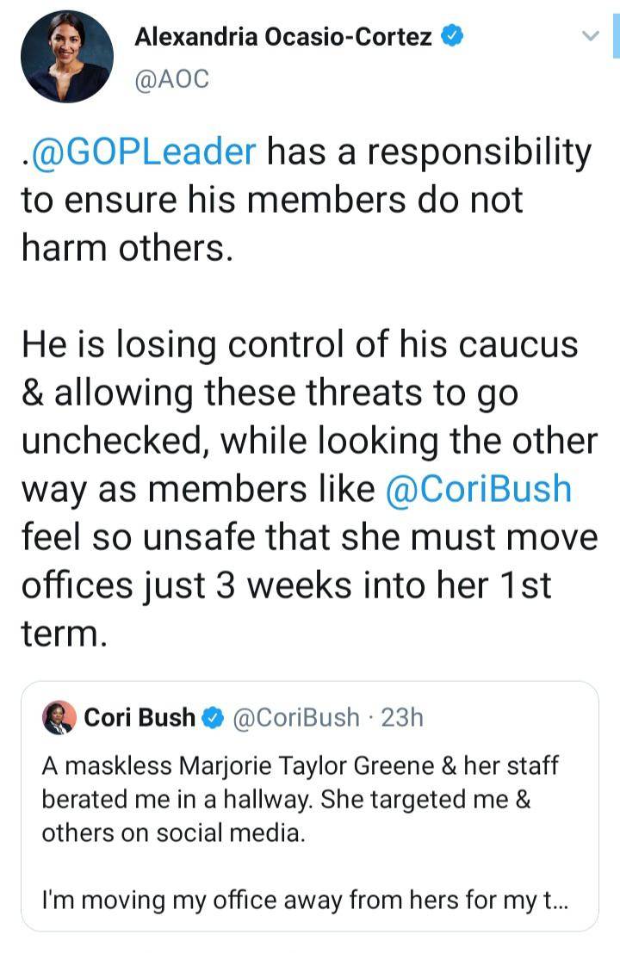Expand the dropdown chevron at top right
Viewport: 620px width, 953px height.
click(590, 34)
